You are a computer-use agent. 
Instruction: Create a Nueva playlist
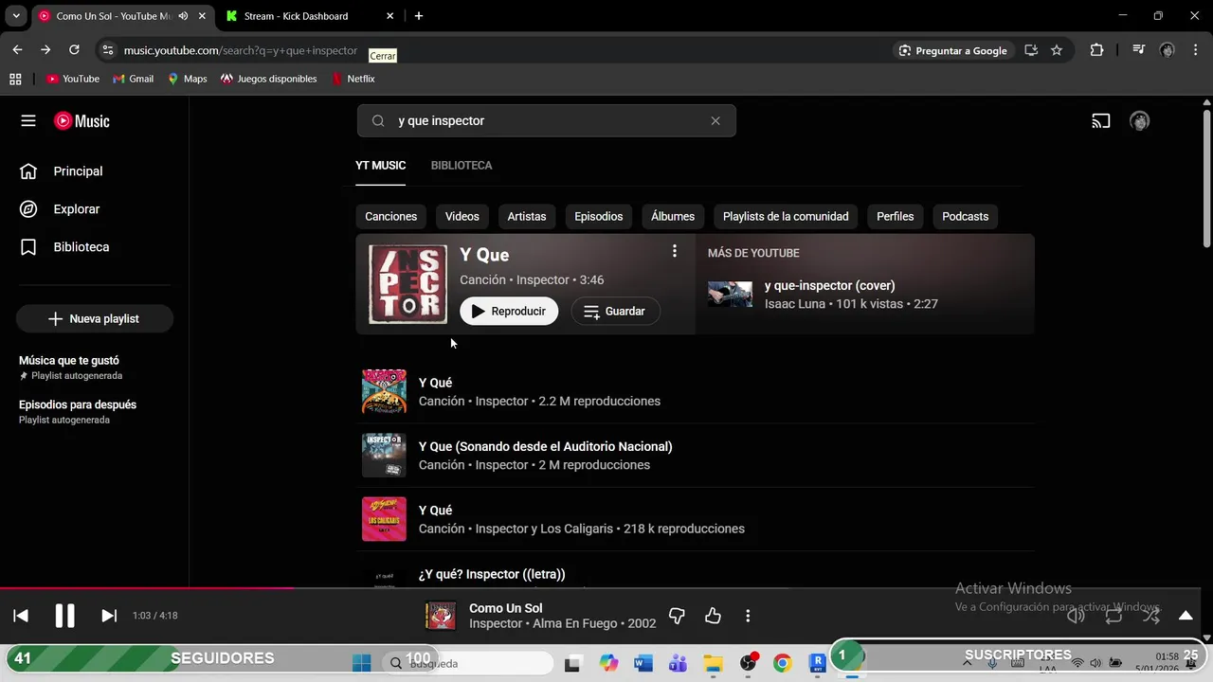[95, 319]
